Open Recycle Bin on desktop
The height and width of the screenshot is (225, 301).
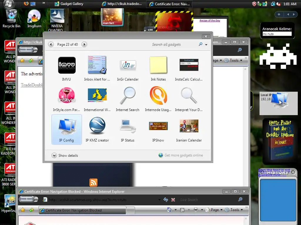(11, 19)
